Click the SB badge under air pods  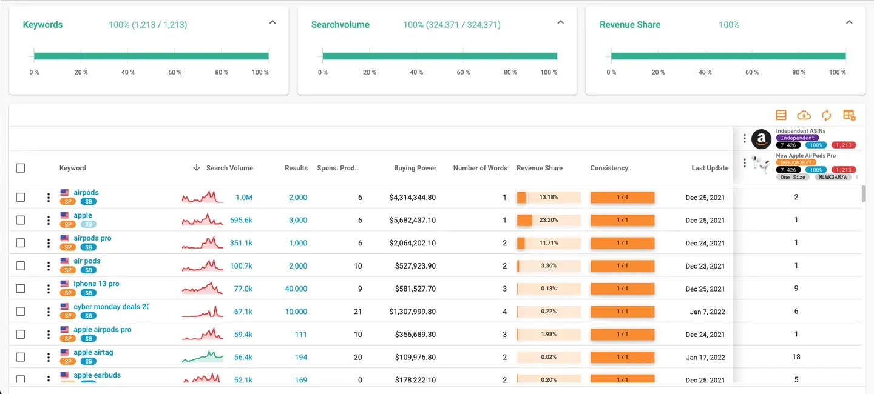click(88, 270)
